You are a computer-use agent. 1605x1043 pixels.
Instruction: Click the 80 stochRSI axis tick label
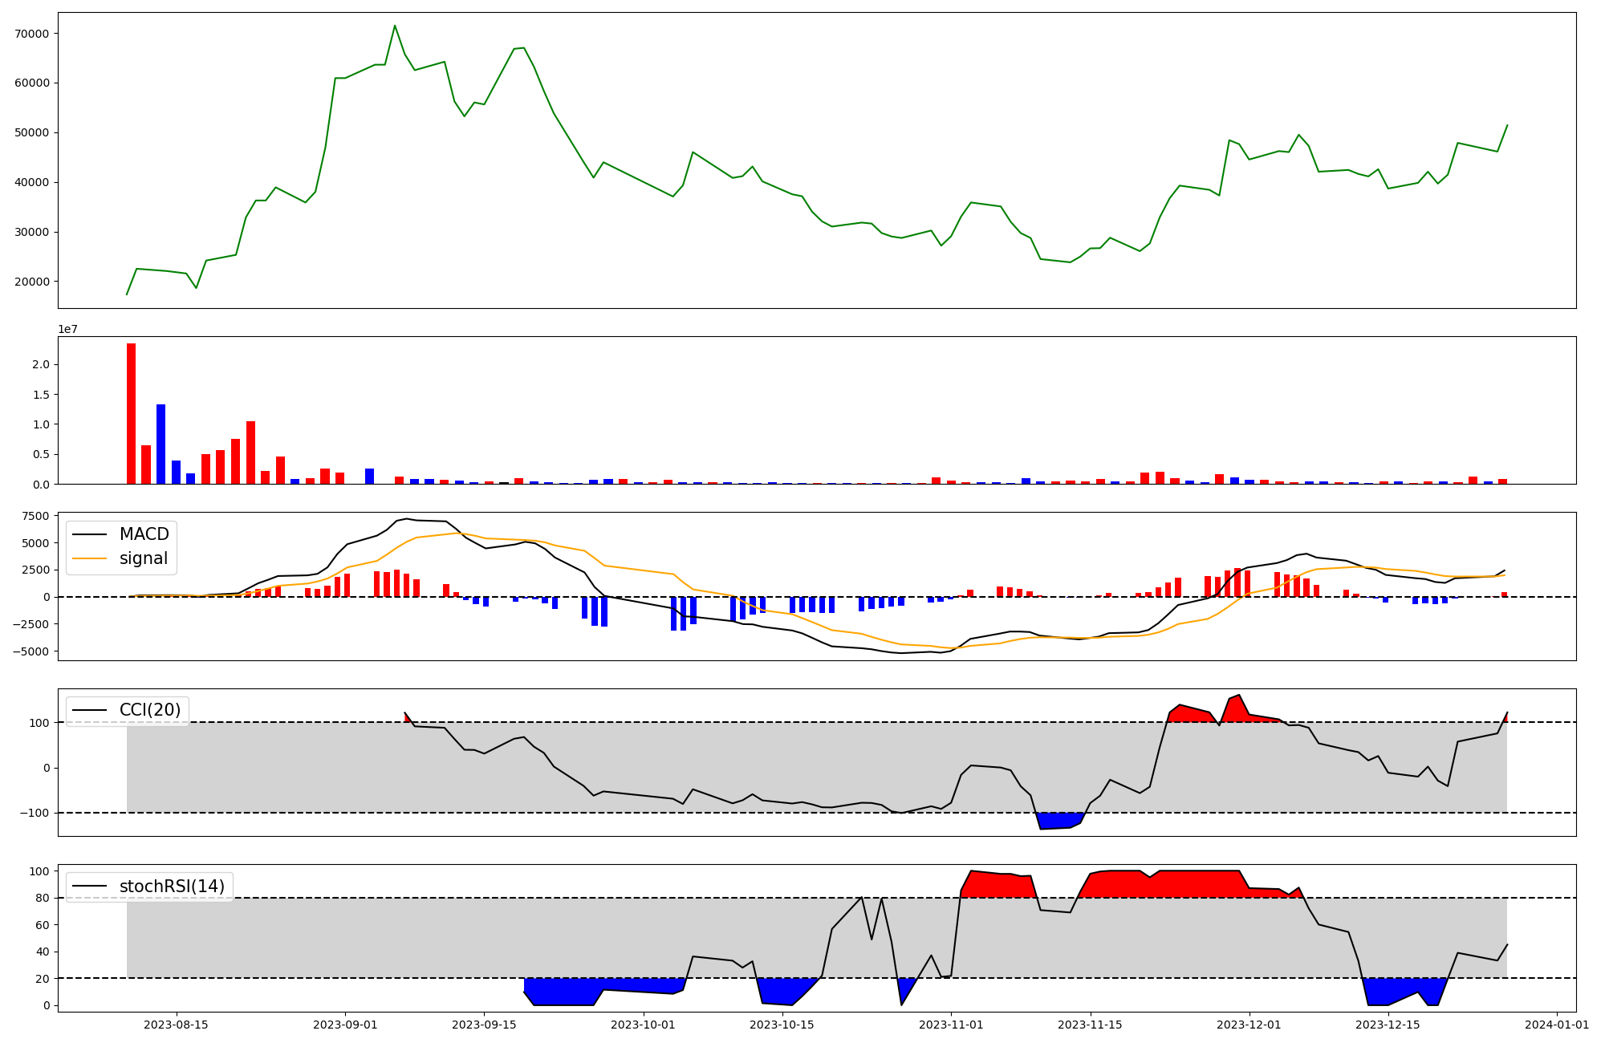point(43,898)
